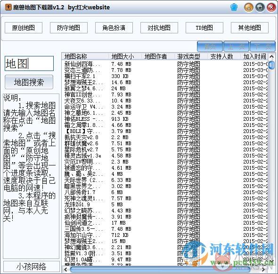Click the 330 KB size cell
The height and width of the screenshot is (274, 278).
[x=120, y=76]
